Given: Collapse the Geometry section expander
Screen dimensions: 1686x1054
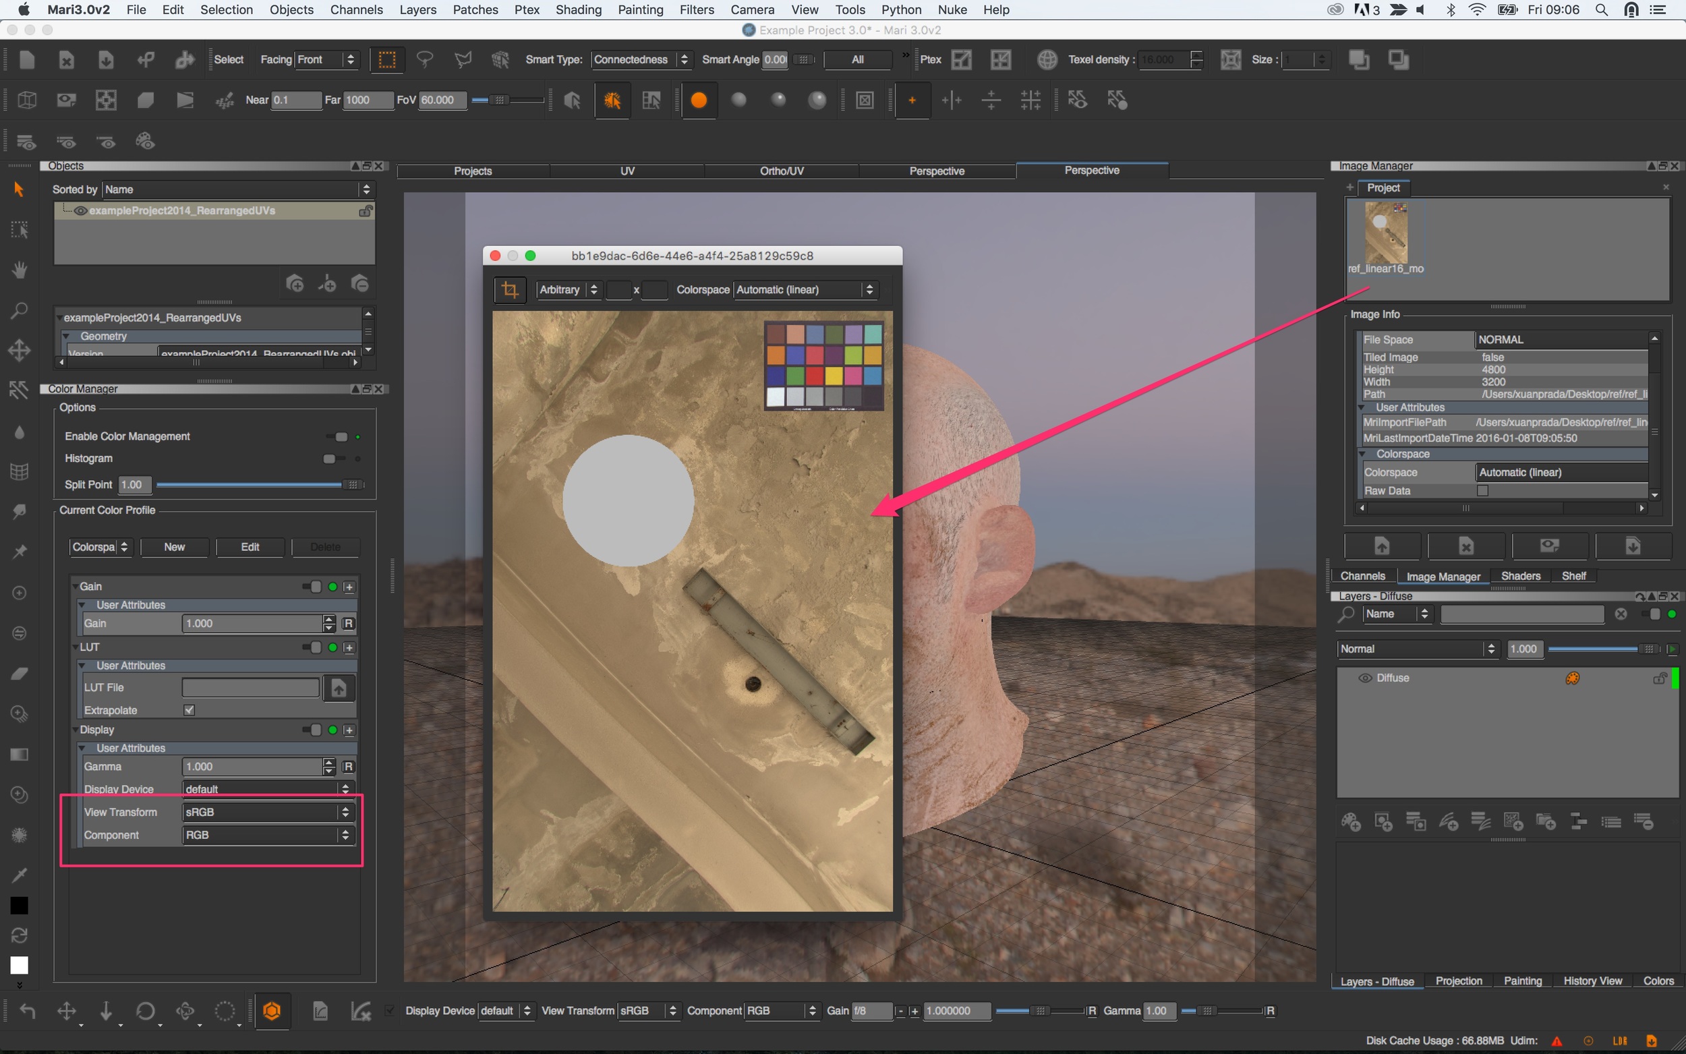Looking at the screenshot, I should pyautogui.click(x=67, y=336).
